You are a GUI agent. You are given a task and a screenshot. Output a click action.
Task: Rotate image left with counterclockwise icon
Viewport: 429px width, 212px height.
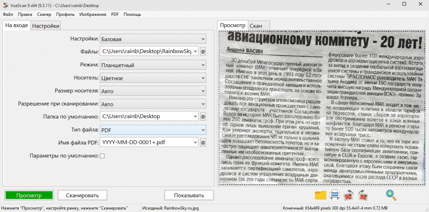click(x=349, y=195)
